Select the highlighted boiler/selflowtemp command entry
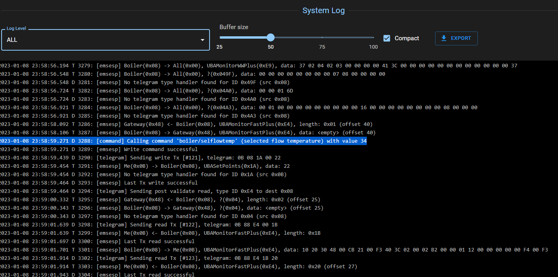Screen dimensions: 558x277 click(183, 141)
